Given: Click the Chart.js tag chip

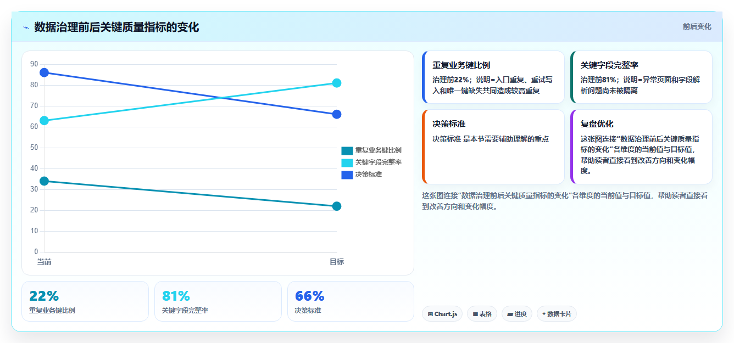Looking at the screenshot, I should tap(443, 314).
